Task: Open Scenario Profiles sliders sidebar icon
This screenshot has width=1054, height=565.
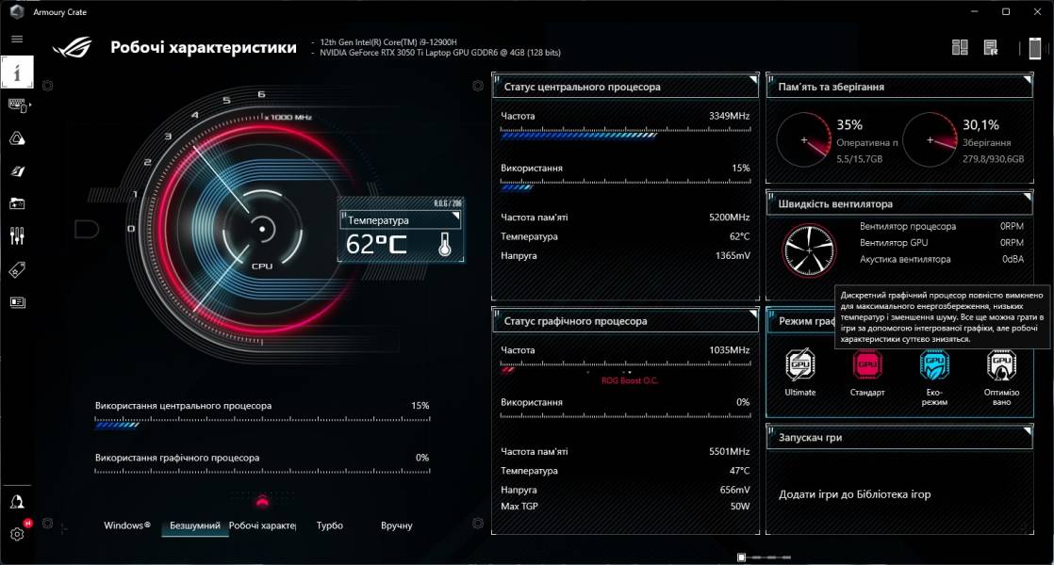Action: [x=17, y=236]
